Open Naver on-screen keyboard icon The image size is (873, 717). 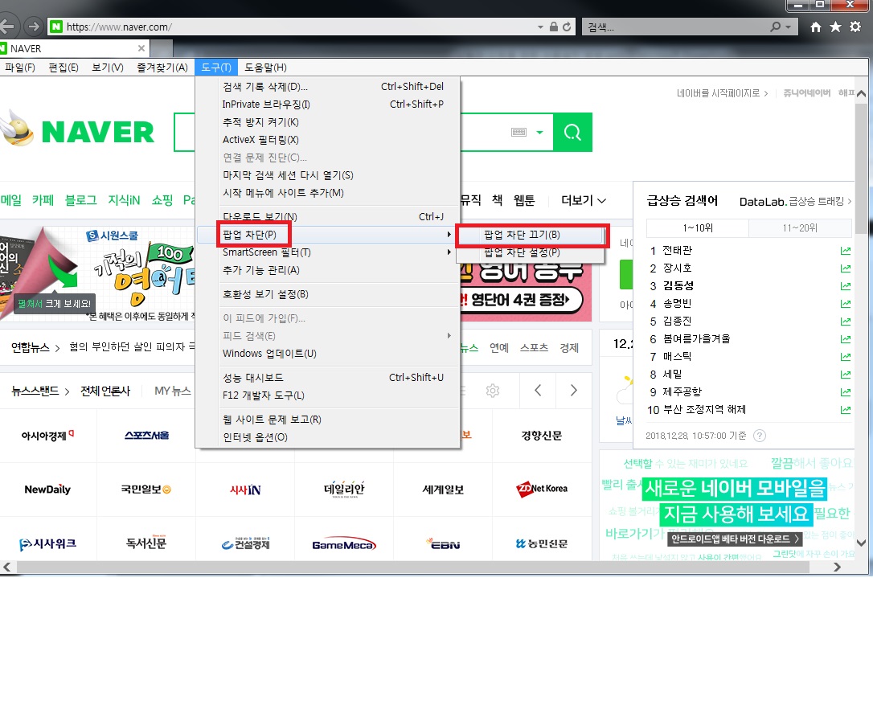pos(518,132)
